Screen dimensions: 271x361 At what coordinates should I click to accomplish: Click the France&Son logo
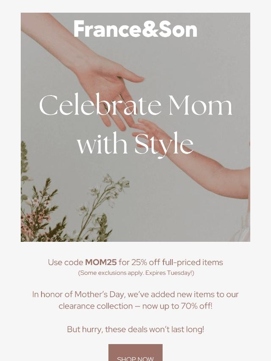(x=135, y=29)
